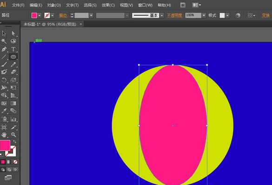The width and height of the screenshot is (272, 185).
Task: Open the 基本 brush definition dropdown
Action: pyautogui.click(x=162, y=15)
